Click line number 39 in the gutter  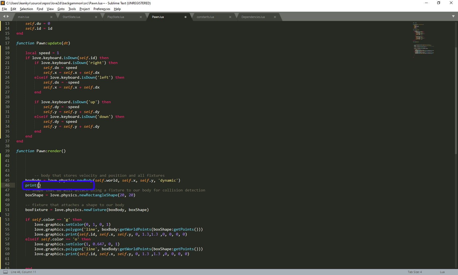coord(7,151)
